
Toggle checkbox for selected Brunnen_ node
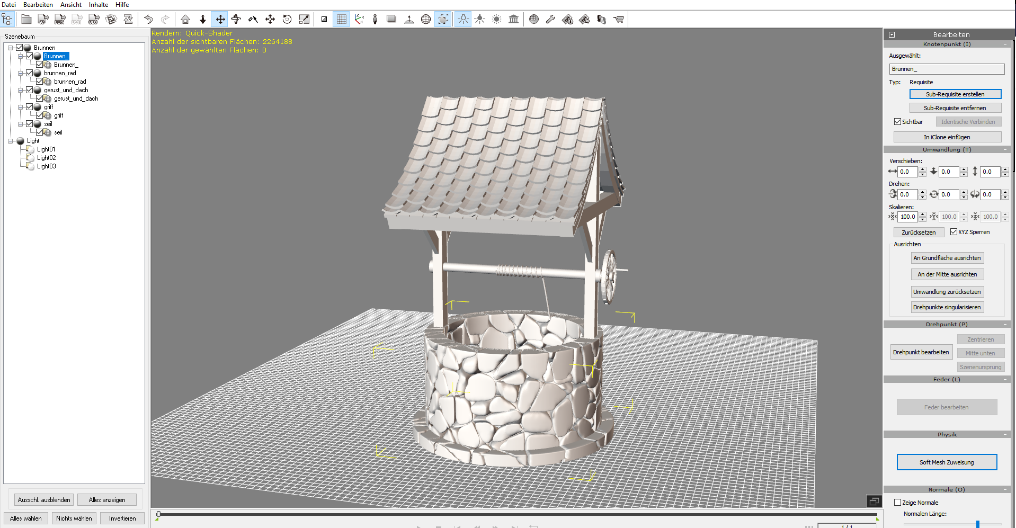[x=30, y=56]
